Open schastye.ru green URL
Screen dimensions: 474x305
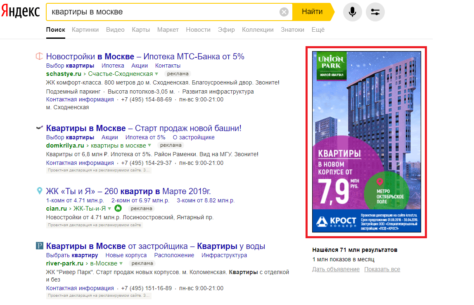pyautogui.click(x=64, y=74)
